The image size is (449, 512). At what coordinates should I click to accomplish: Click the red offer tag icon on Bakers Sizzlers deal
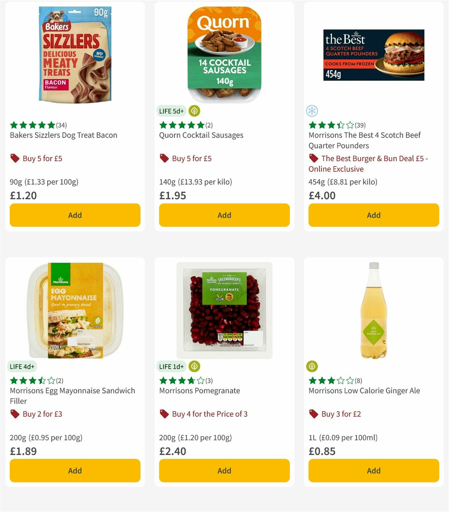pyautogui.click(x=15, y=158)
